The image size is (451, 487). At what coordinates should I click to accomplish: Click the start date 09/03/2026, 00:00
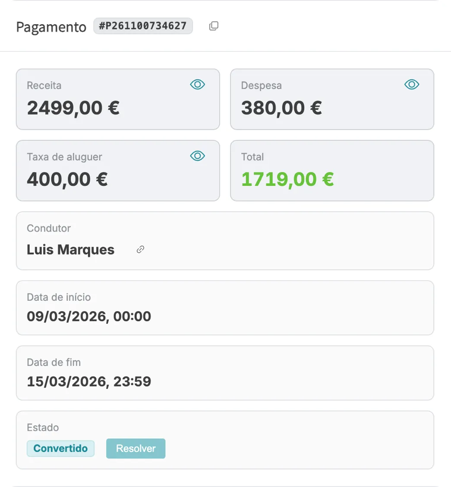(89, 316)
